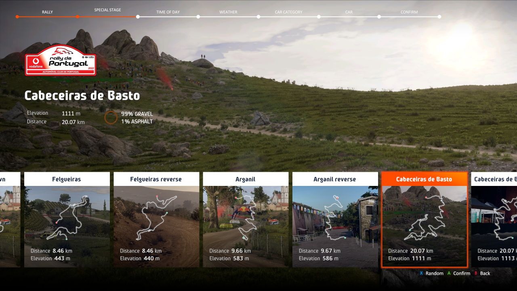517x291 pixels.
Task: Click the Rally de Portugal logo badge
Action: (x=61, y=61)
